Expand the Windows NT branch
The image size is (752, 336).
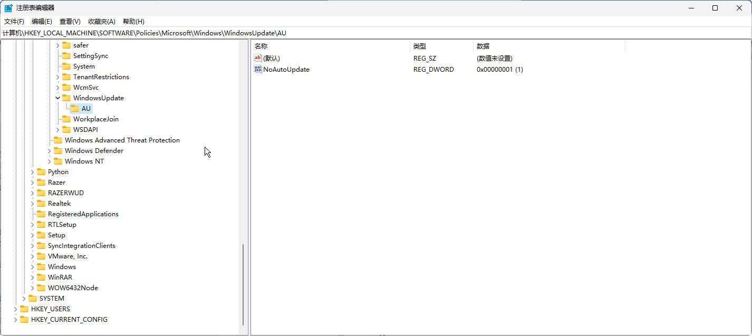[x=49, y=161]
